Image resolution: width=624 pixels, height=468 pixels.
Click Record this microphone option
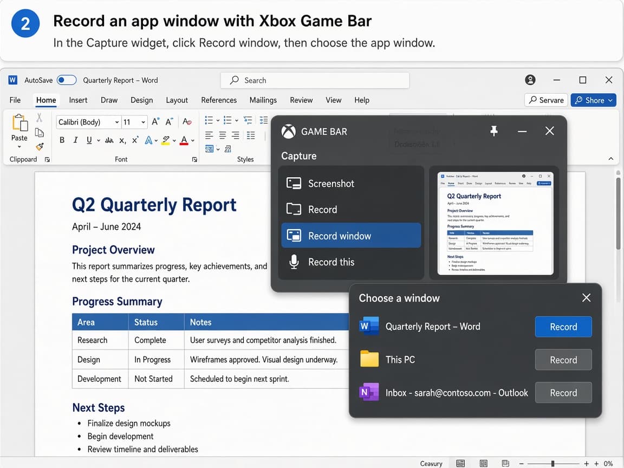(351, 262)
